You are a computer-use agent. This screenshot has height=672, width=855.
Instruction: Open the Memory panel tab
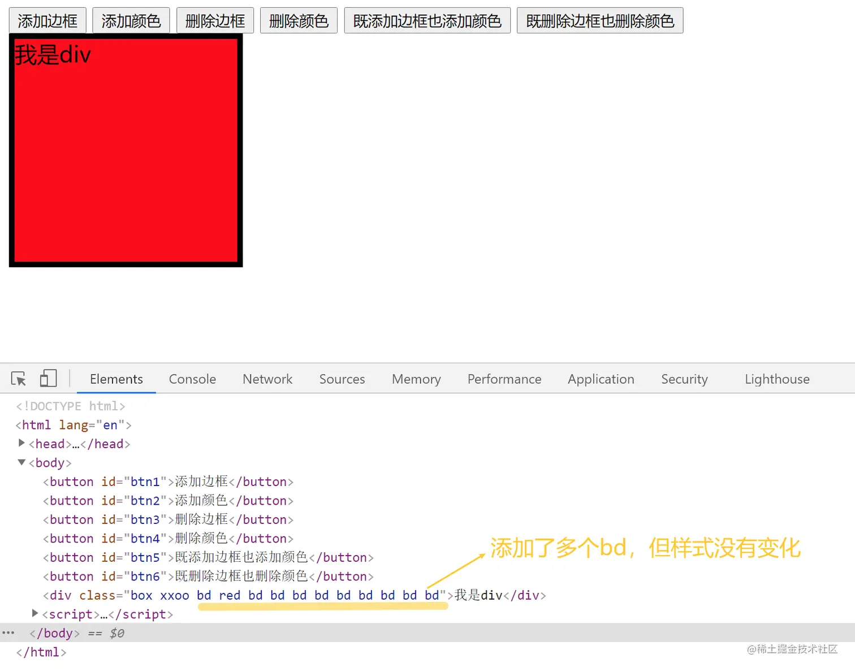point(416,379)
